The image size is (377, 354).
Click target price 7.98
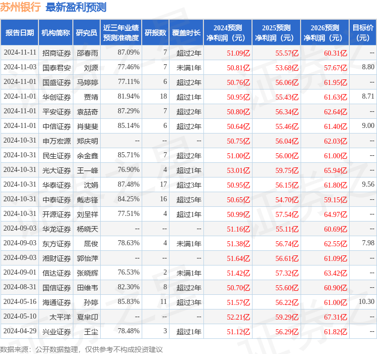click(x=368, y=243)
